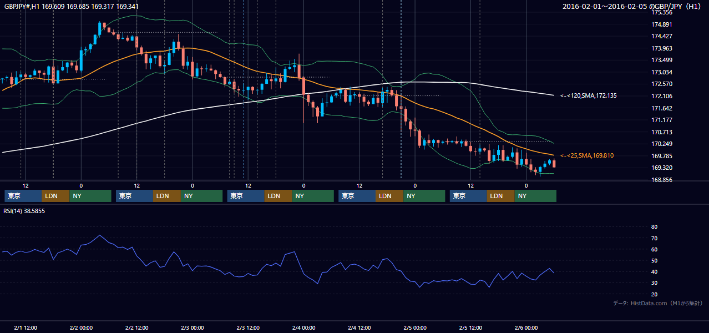Click time axis label 2/5 00:00
709x333 pixels.
click(415, 328)
